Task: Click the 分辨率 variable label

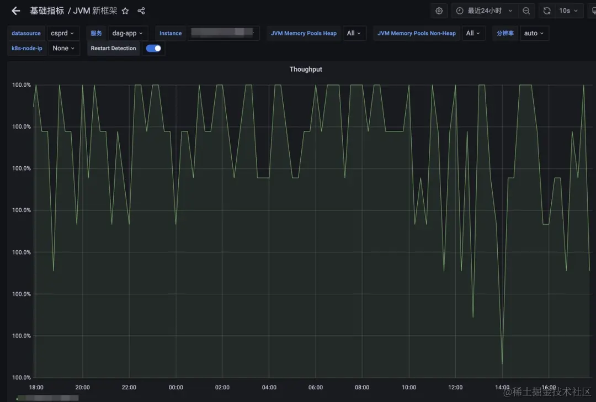Action: point(505,33)
